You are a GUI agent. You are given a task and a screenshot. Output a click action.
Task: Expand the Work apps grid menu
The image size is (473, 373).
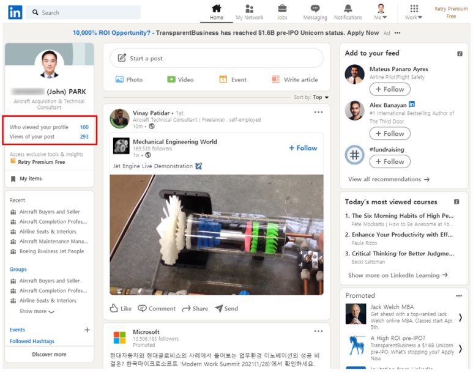click(x=414, y=12)
